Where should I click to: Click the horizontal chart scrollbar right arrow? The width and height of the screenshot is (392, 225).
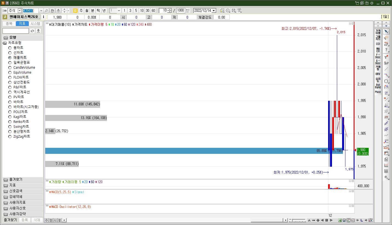[x=286, y=220]
